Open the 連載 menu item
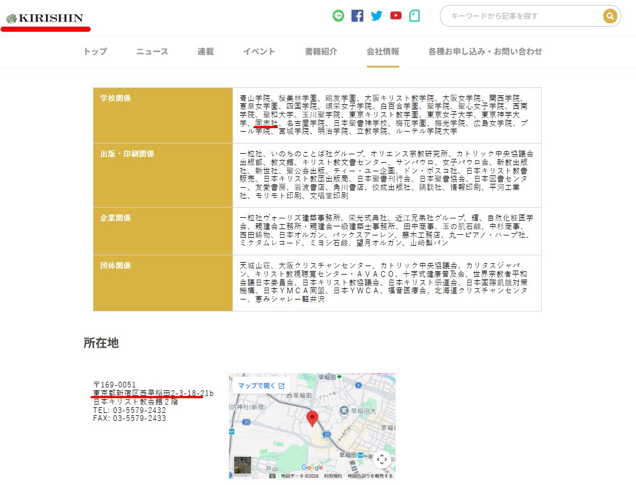The width and height of the screenshot is (636, 485). click(x=206, y=52)
